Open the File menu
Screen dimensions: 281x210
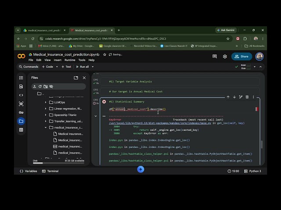[31, 60]
